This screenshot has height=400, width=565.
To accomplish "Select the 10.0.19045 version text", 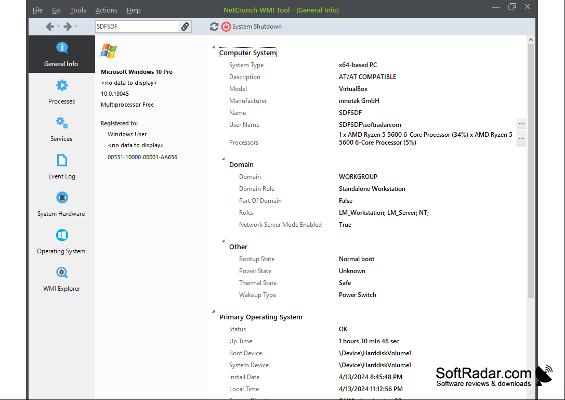I will 114,94.
